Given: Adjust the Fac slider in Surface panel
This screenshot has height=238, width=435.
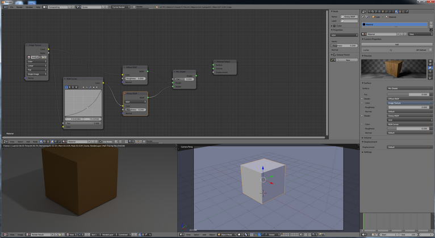Looking at the screenshot, I should [x=409, y=94].
